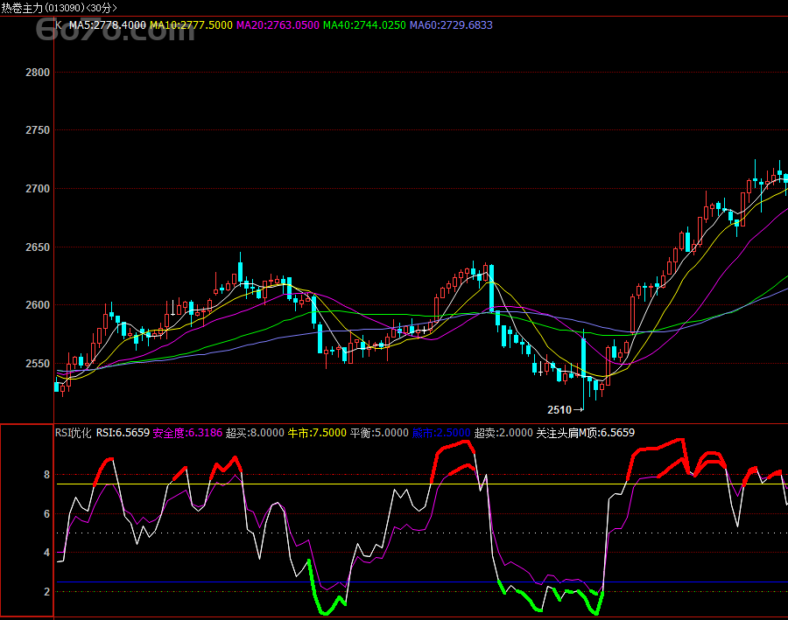Screen dimensions: 788x620
Task: Click the 2700 price axis label
Action: tap(38, 189)
